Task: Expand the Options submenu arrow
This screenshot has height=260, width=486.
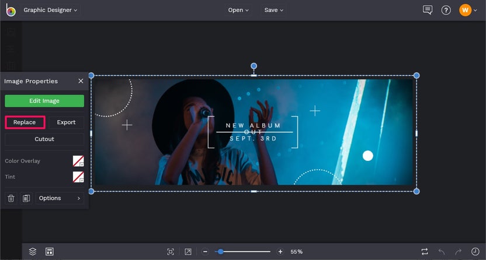Action: click(x=78, y=198)
